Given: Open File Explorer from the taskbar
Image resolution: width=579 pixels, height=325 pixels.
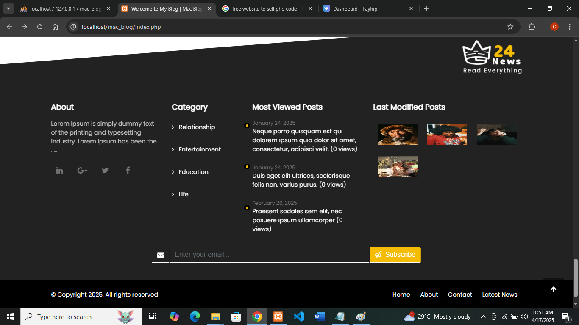Looking at the screenshot, I should coord(215,317).
